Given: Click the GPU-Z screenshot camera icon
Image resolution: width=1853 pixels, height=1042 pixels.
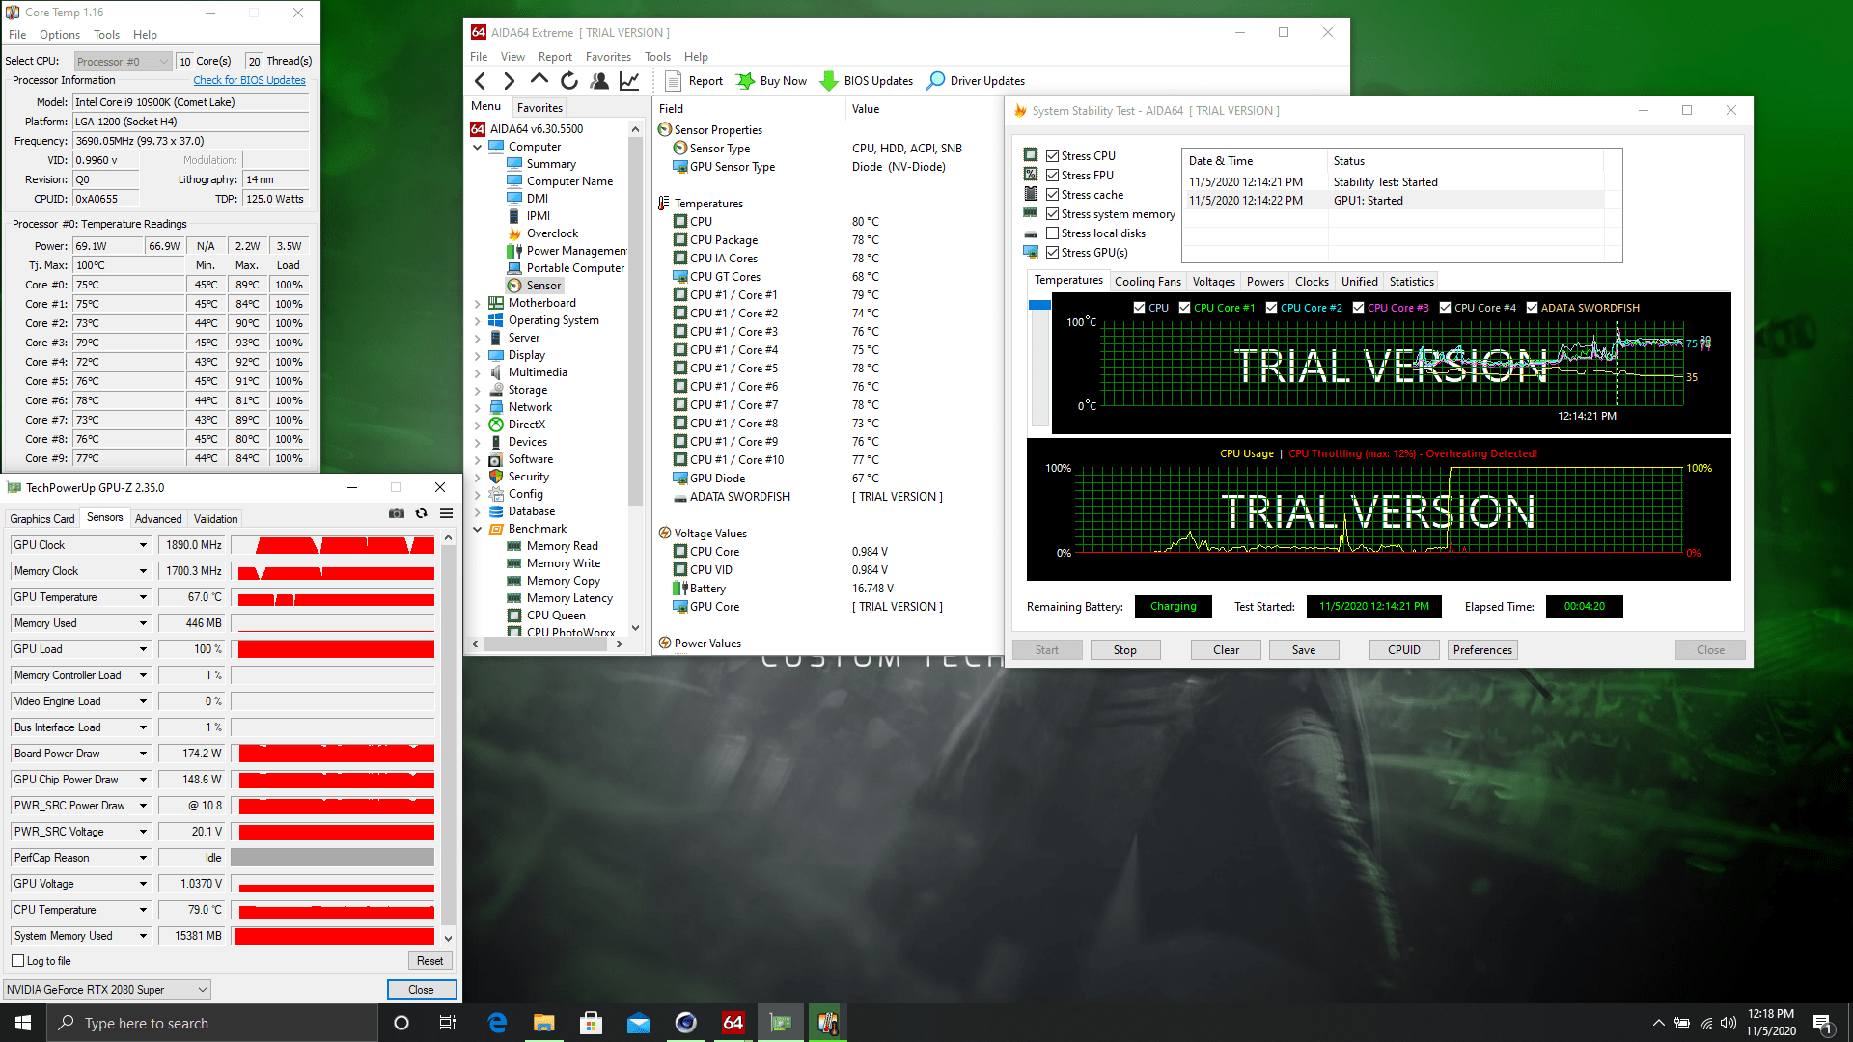Looking at the screenshot, I should click(397, 513).
